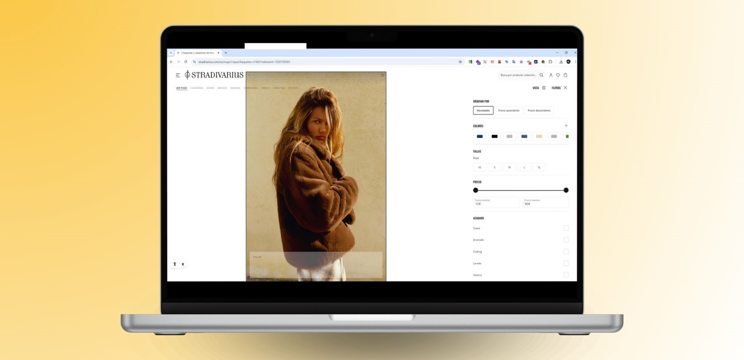744x360 pixels.
Task: Select size L
Action: [x=524, y=167]
